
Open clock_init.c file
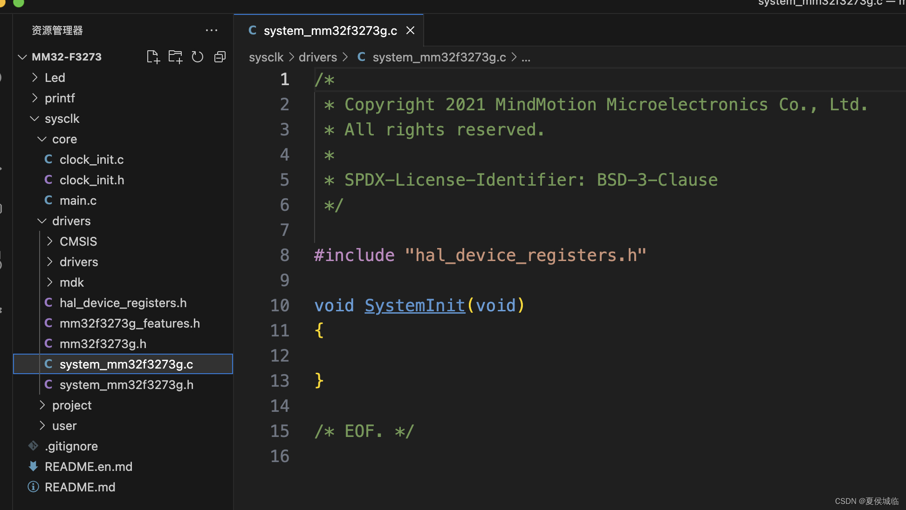[123, 159]
